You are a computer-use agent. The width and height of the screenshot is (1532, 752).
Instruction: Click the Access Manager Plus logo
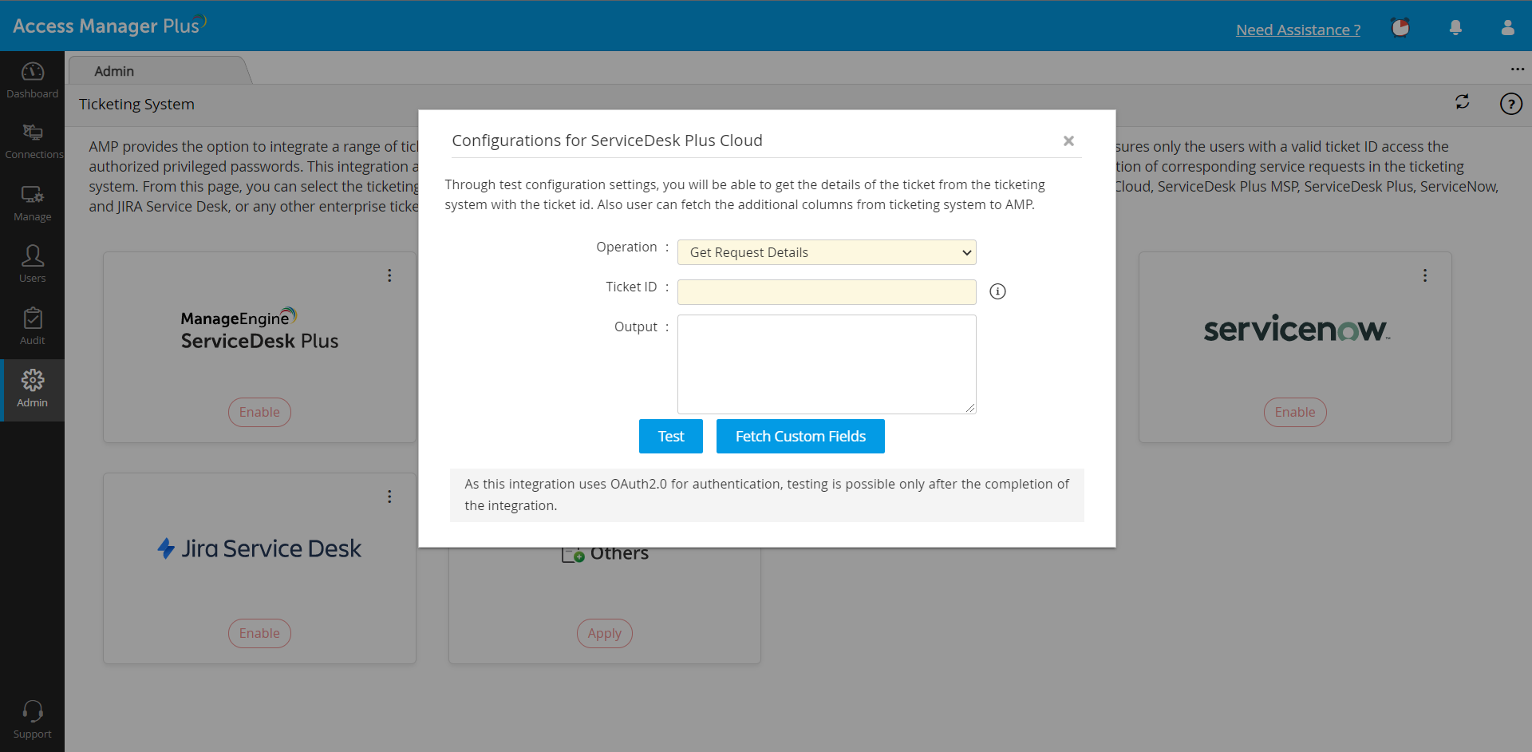109,25
